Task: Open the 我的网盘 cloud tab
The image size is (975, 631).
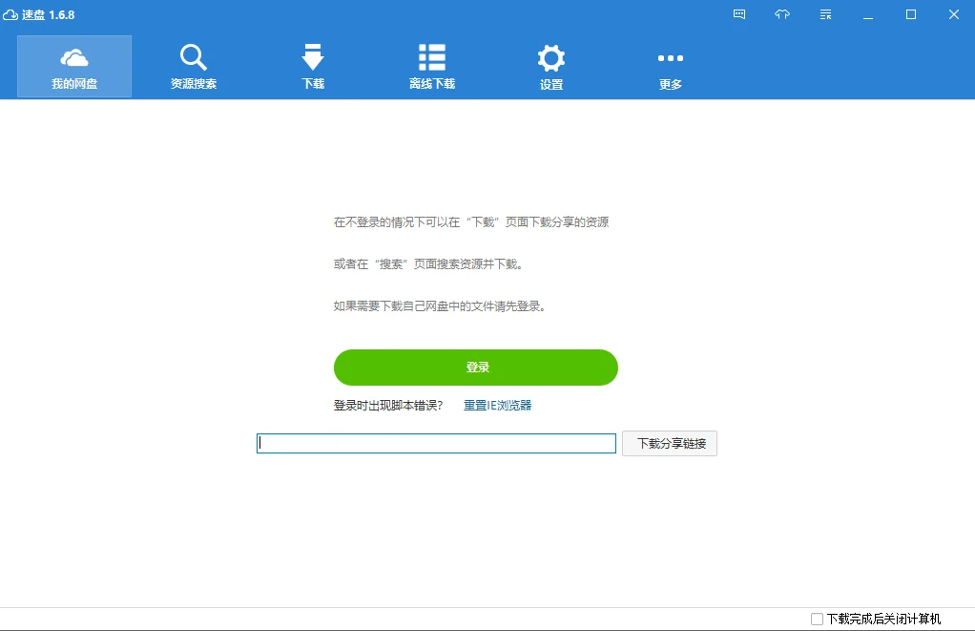Action: click(74, 67)
